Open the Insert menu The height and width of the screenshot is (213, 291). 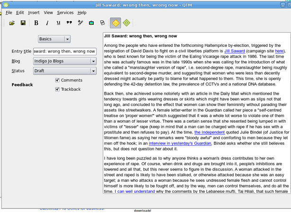34,13
